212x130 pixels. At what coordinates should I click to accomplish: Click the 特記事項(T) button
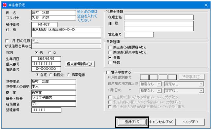192,77
